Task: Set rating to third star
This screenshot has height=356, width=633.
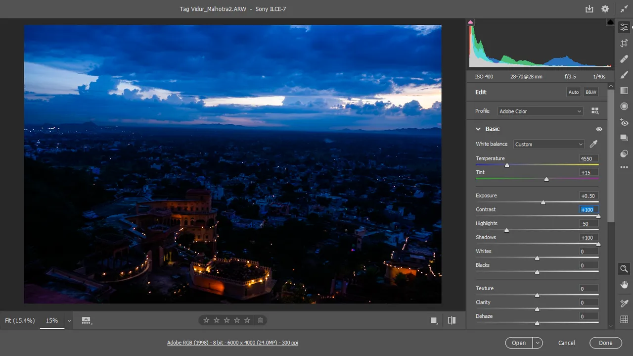Action: pyautogui.click(x=226, y=320)
